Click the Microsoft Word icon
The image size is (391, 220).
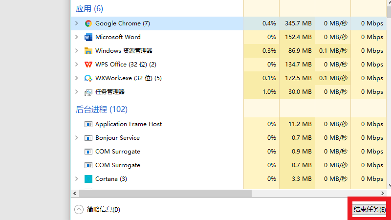(x=88, y=37)
